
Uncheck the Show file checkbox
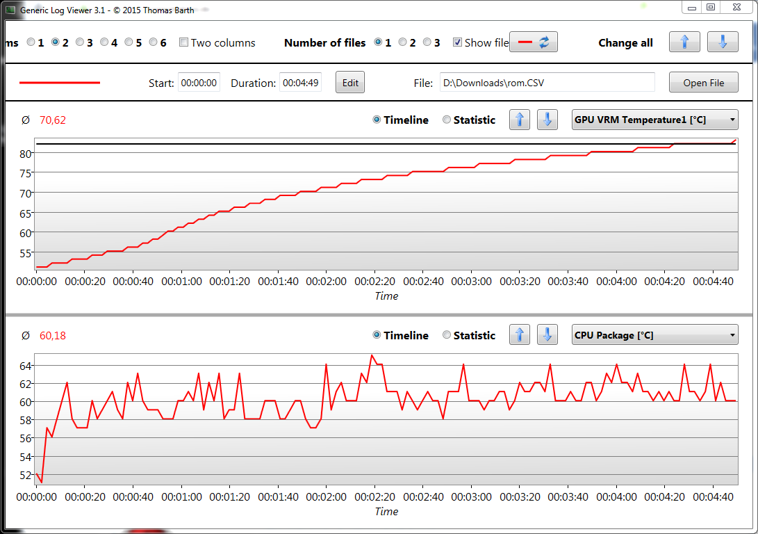(x=457, y=42)
